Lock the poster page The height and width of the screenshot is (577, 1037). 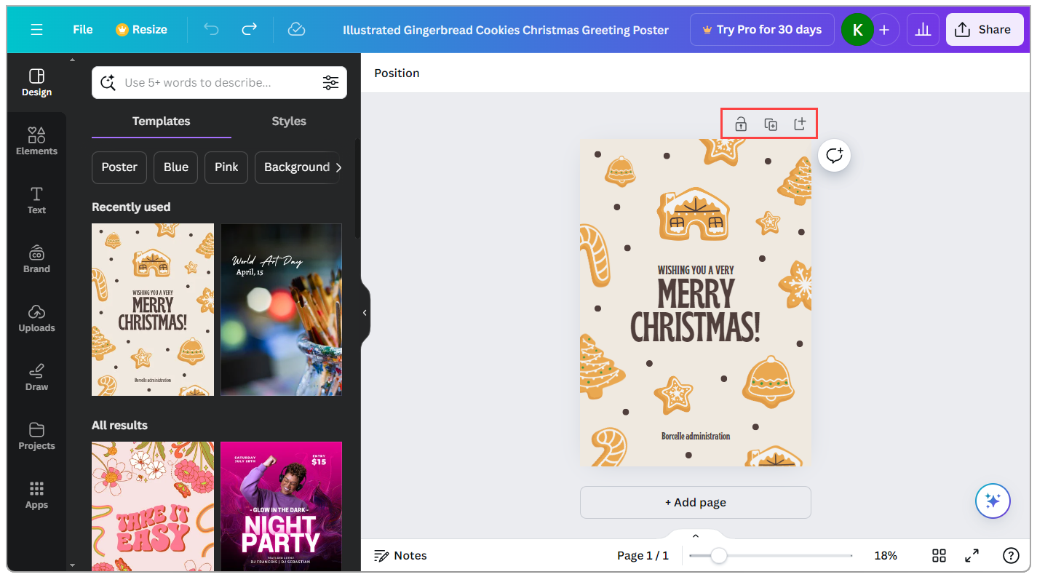(739, 124)
